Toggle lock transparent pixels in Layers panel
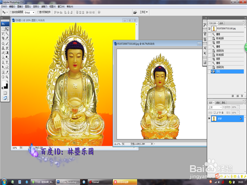The width and height of the screenshot is (247, 185). pyautogui.click(x=215, y=113)
